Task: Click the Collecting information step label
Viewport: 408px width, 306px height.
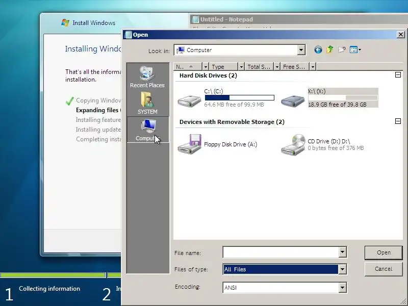Action: pyautogui.click(x=49, y=289)
